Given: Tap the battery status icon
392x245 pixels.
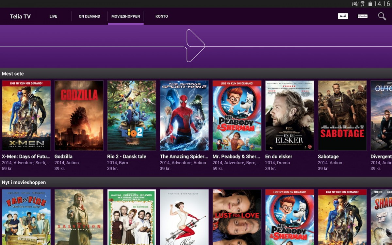Looking at the screenshot, I should [370, 4].
